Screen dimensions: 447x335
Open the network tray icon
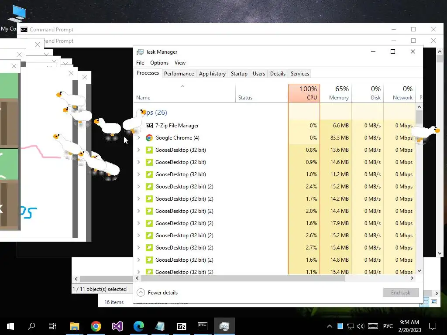[x=351, y=326]
